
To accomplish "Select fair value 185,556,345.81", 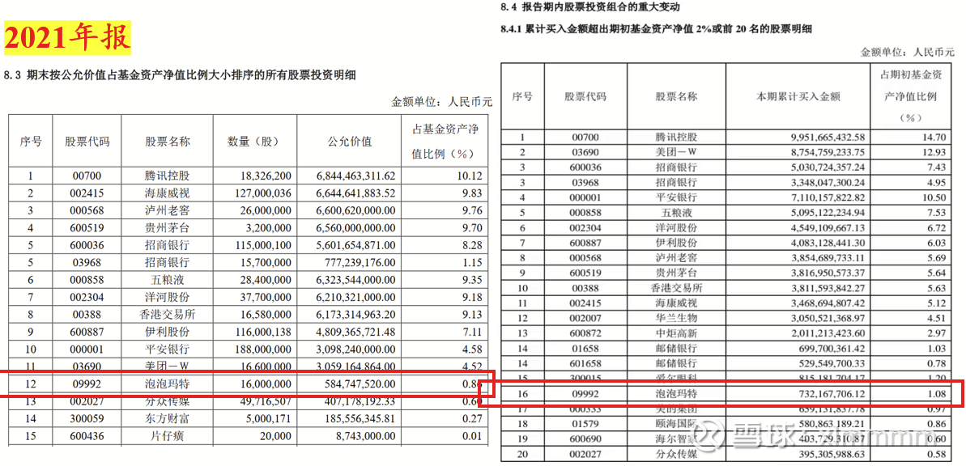I will point(361,419).
